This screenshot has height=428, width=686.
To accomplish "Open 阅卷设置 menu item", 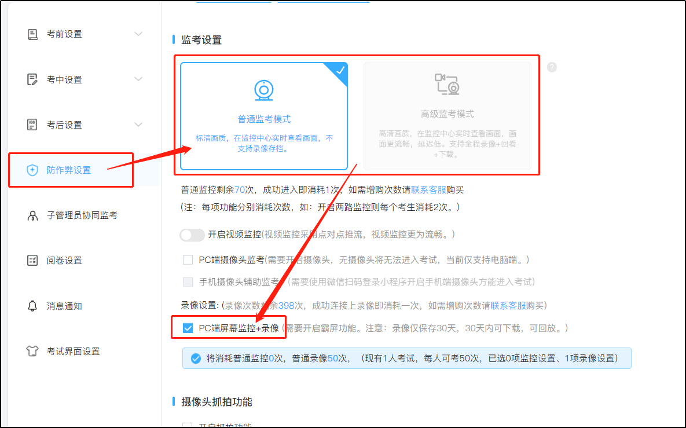I will pyautogui.click(x=64, y=261).
